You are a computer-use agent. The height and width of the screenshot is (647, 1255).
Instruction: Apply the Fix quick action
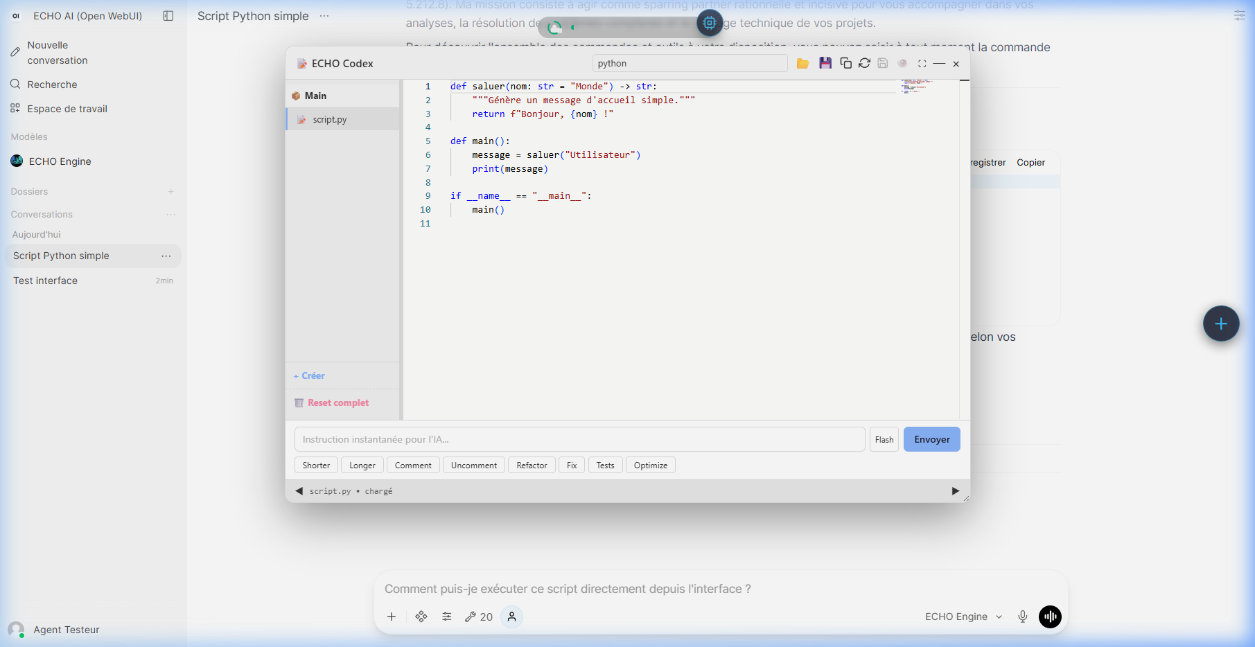572,466
